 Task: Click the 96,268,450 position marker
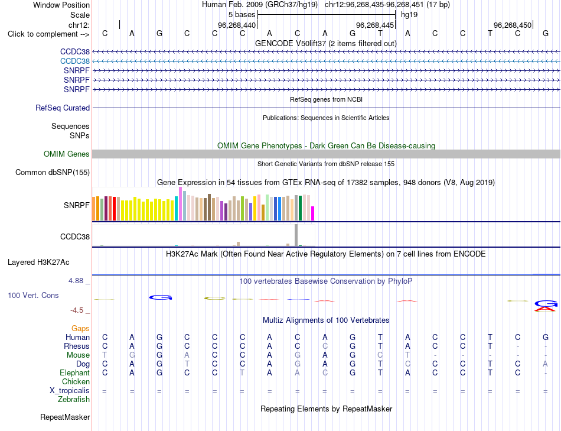click(513, 25)
